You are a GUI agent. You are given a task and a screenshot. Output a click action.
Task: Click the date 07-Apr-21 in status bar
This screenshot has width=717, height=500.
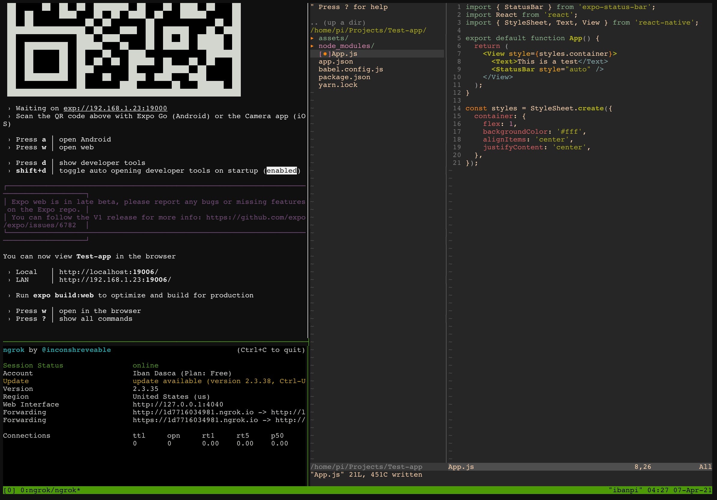pyautogui.click(x=692, y=490)
